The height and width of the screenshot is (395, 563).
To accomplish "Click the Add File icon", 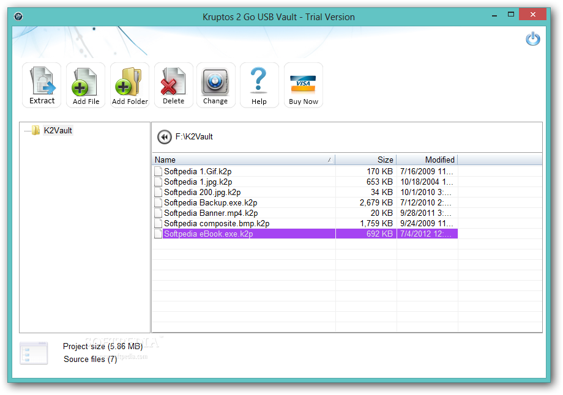I will pyautogui.click(x=86, y=85).
